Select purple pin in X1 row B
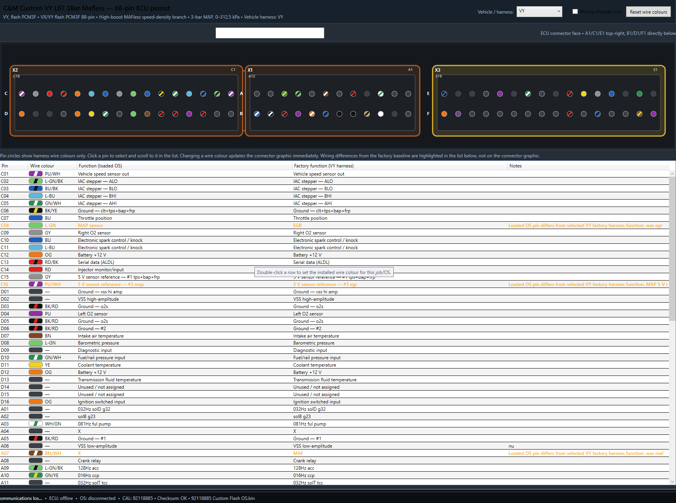The height and width of the screenshot is (503, 676). [298, 114]
